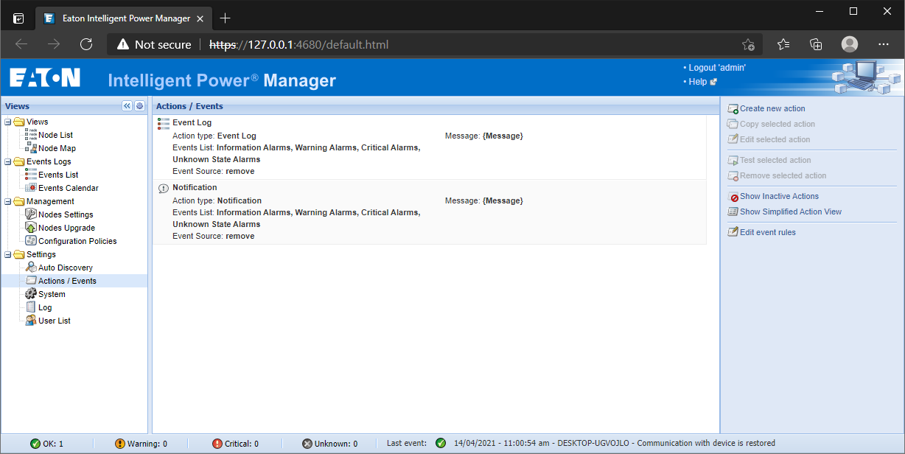Collapse the Settings folder

8,254
